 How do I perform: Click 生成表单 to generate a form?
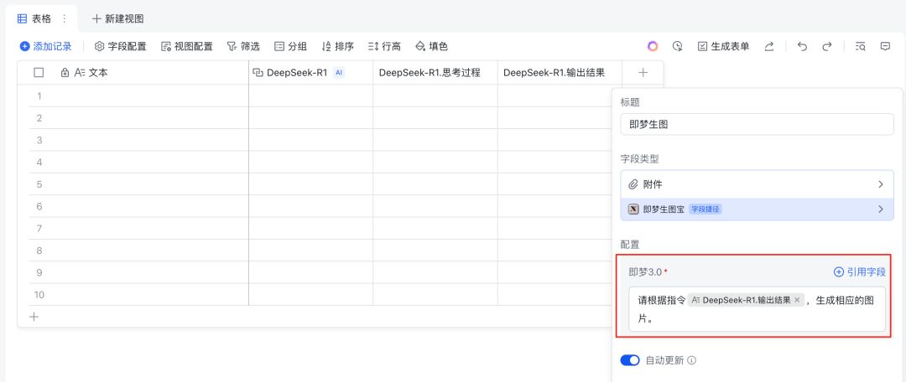pyautogui.click(x=723, y=46)
